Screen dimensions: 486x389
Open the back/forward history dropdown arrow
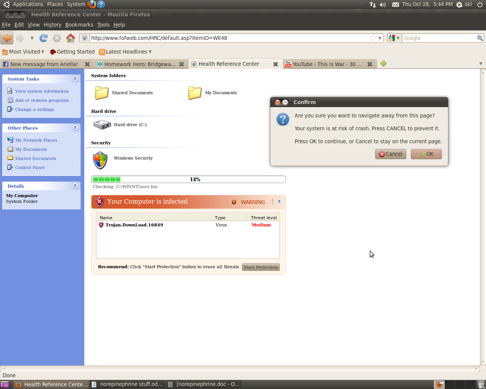click(x=32, y=38)
